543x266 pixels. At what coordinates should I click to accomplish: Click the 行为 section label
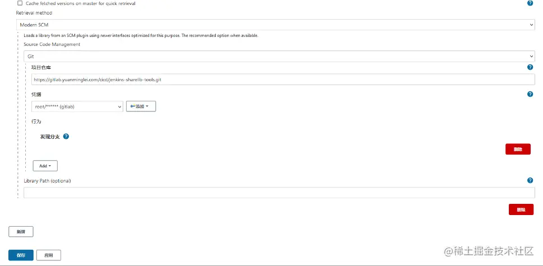point(36,122)
